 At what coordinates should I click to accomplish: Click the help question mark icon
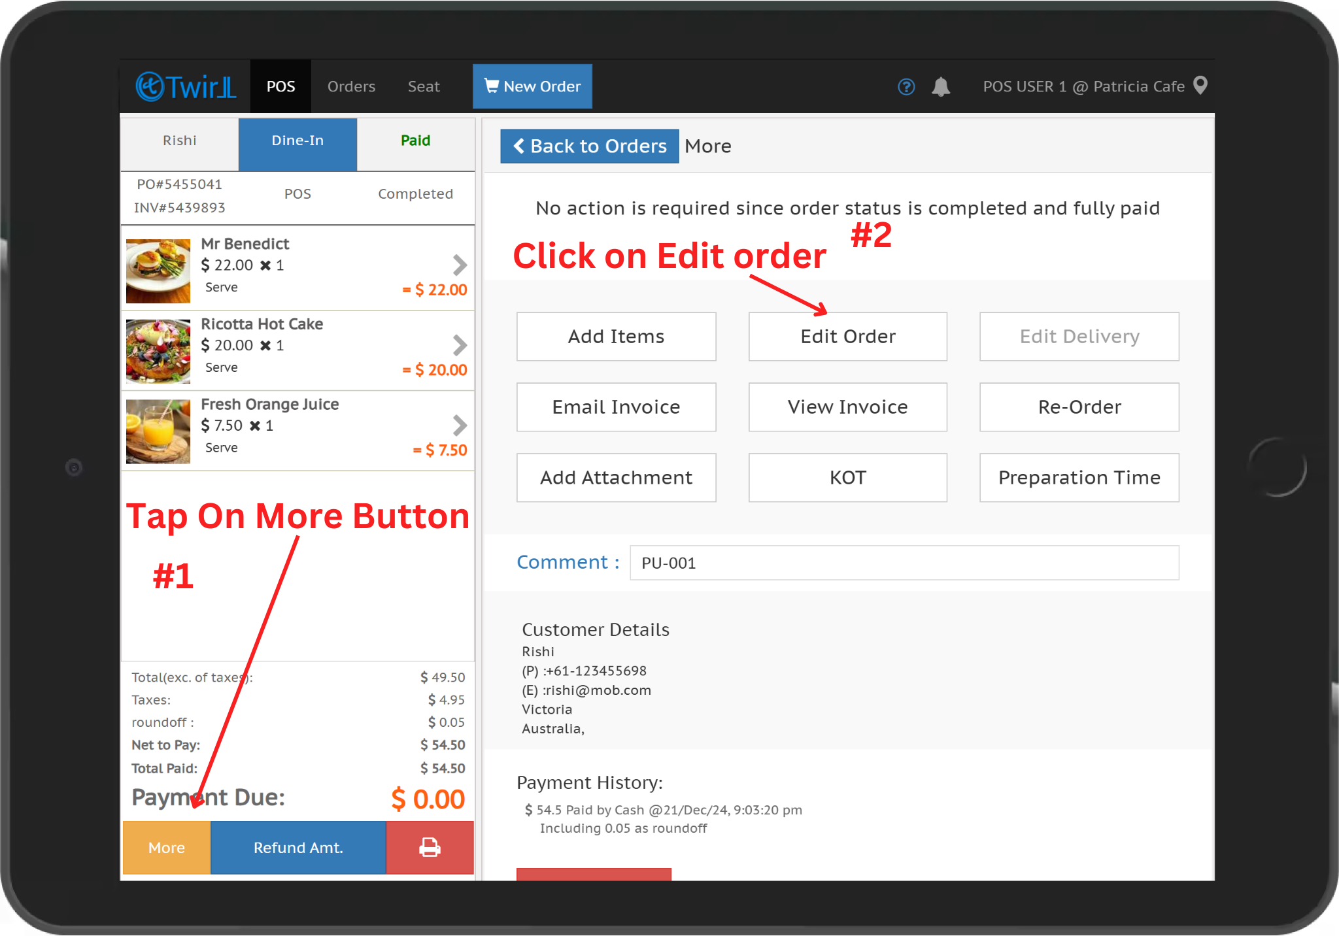tap(906, 86)
